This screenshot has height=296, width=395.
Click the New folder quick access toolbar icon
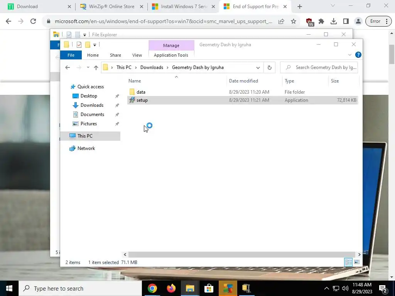pyautogui.click(x=88, y=45)
